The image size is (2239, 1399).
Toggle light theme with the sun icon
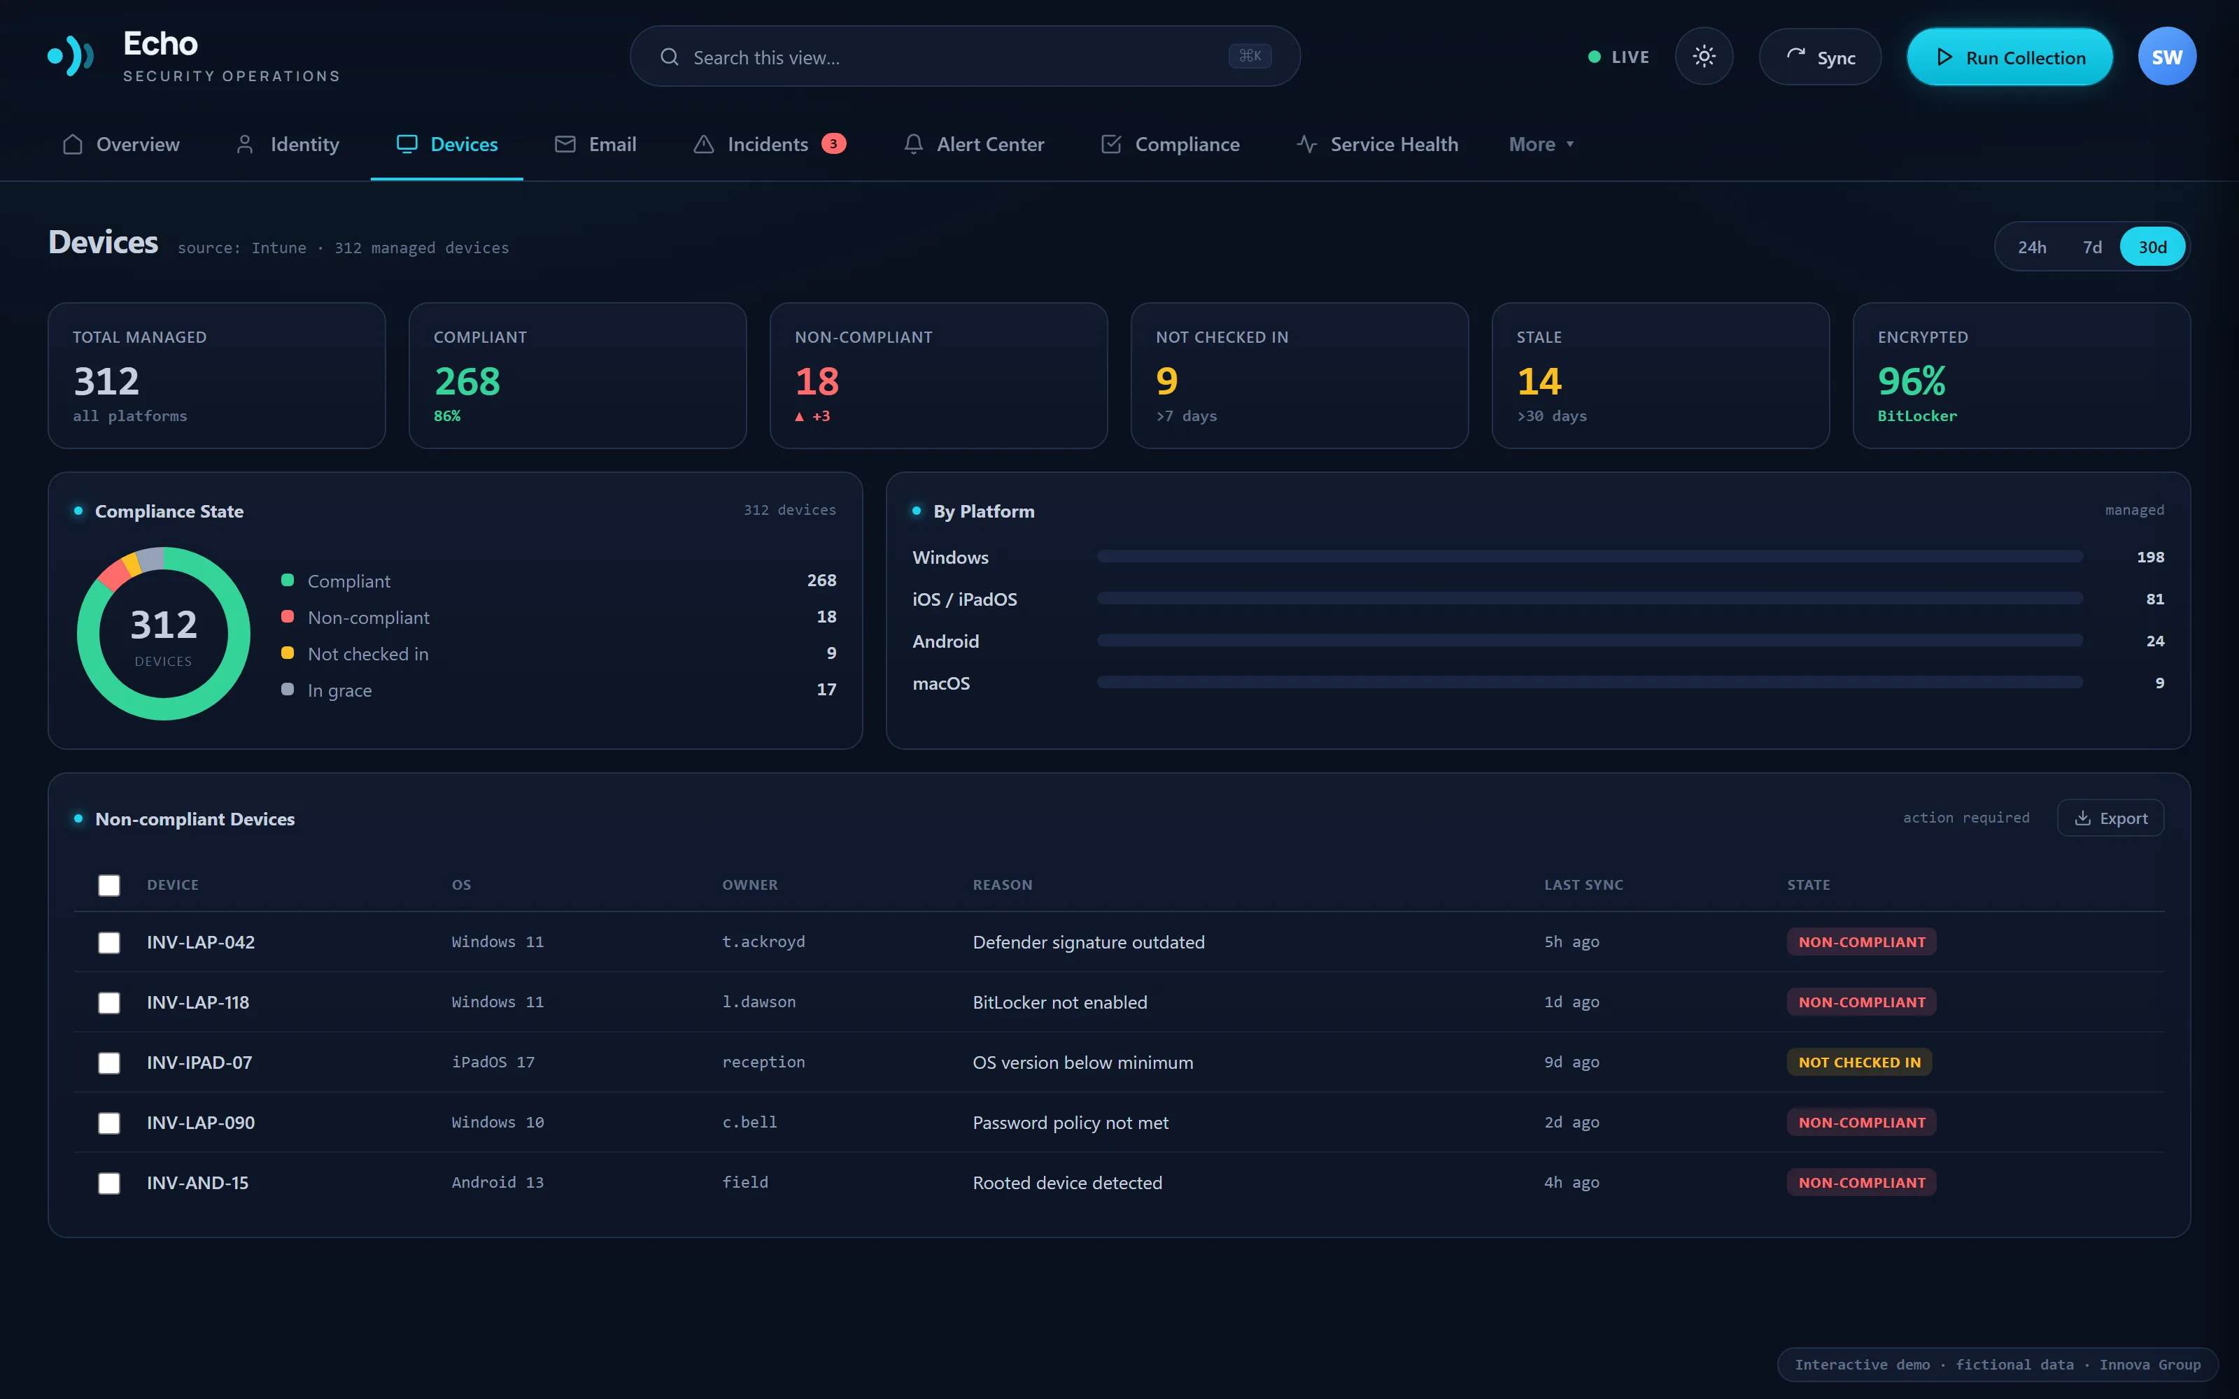click(1703, 57)
